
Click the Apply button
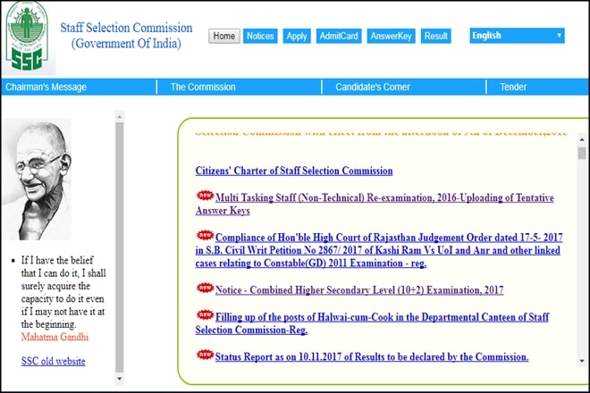(297, 37)
